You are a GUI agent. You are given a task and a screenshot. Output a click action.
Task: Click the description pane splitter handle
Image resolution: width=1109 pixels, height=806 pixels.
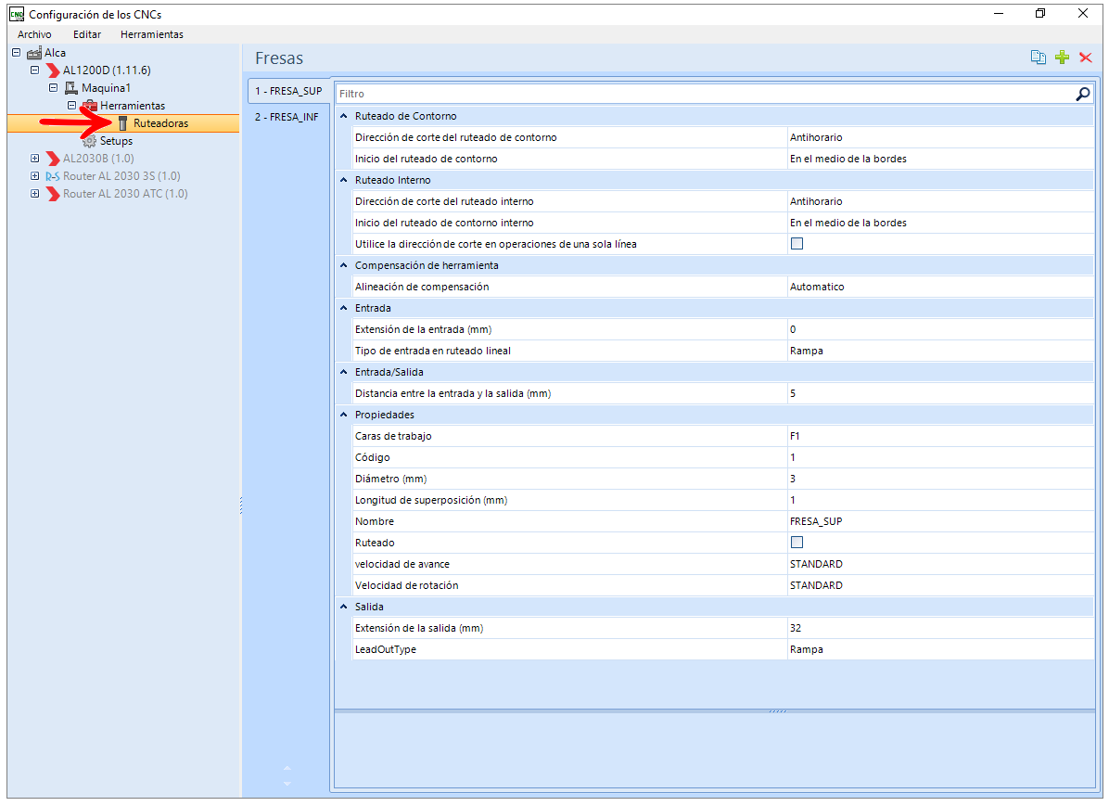click(778, 710)
